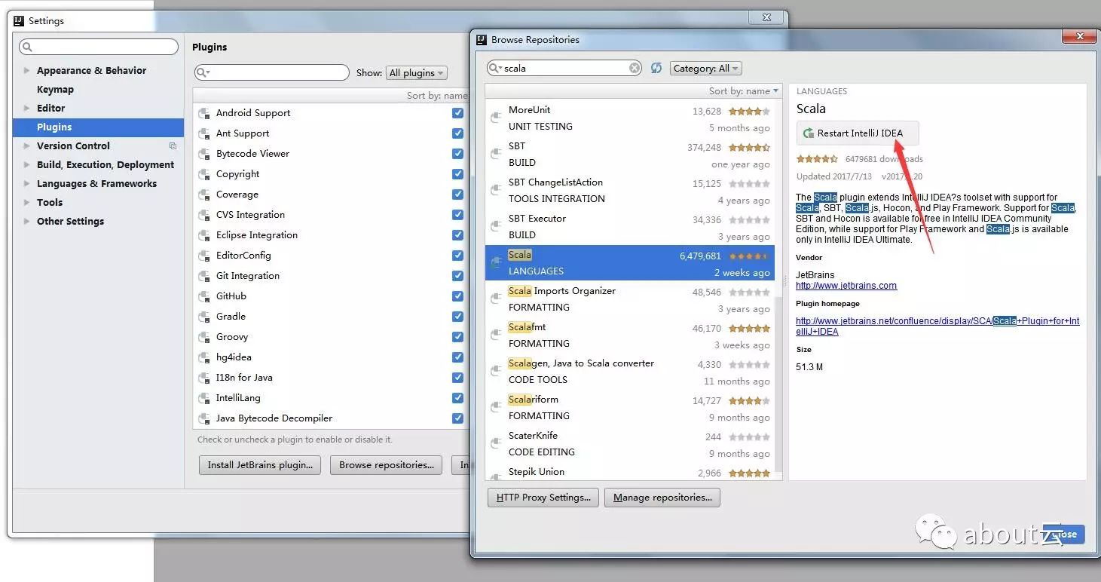
Task: Uncheck the GitHub plugin checkbox
Action: coord(457,296)
